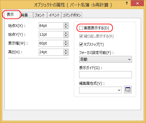Screen dimensions: 146x123
Task: Click the 表示ガイド text field
Action: (106, 75)
